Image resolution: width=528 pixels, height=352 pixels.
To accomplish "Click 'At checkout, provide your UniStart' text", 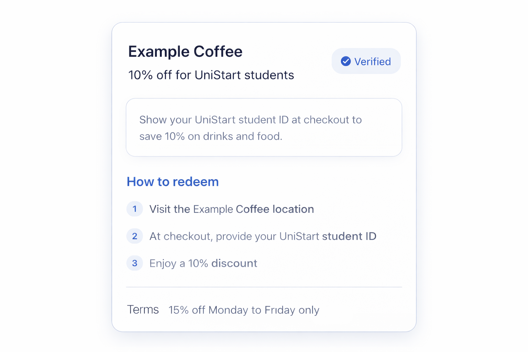I will tap(234, 236).
